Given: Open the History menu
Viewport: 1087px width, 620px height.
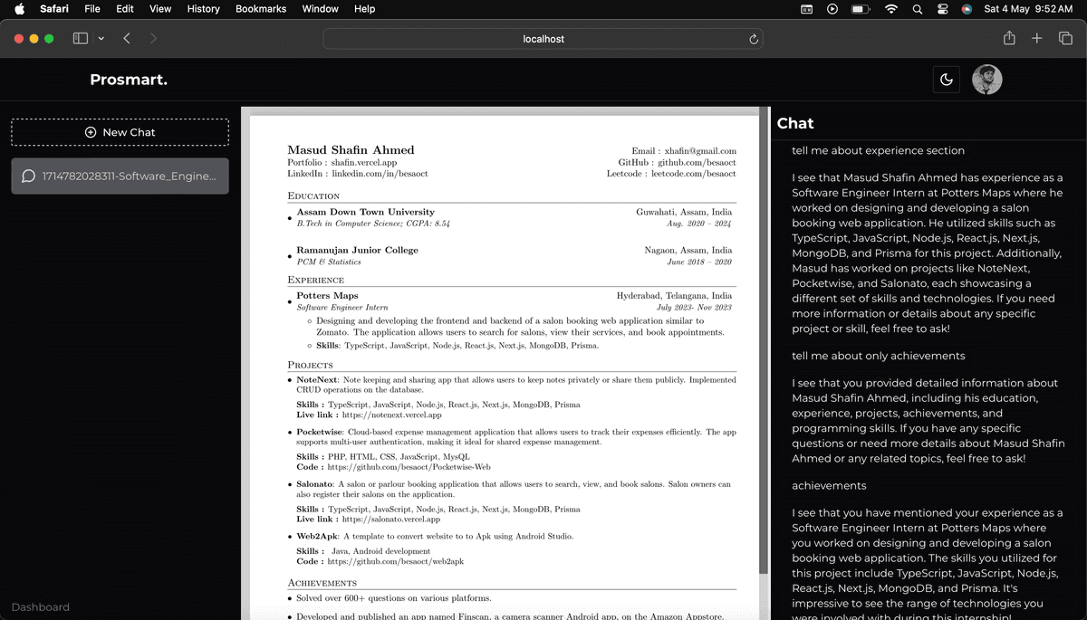Looking at the screenshot, I should pos(203,9).
